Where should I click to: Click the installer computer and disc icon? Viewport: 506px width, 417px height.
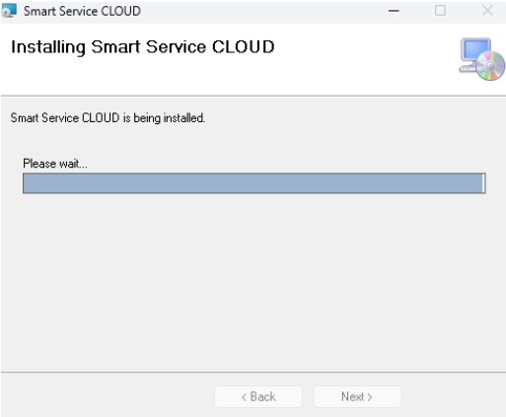coord(481,59)
